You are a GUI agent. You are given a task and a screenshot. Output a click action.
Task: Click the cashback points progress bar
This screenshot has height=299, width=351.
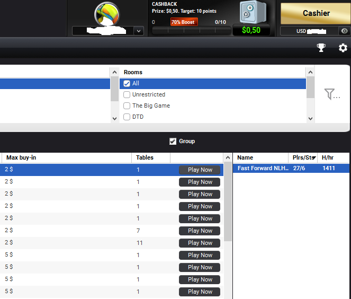click(191, 31)
